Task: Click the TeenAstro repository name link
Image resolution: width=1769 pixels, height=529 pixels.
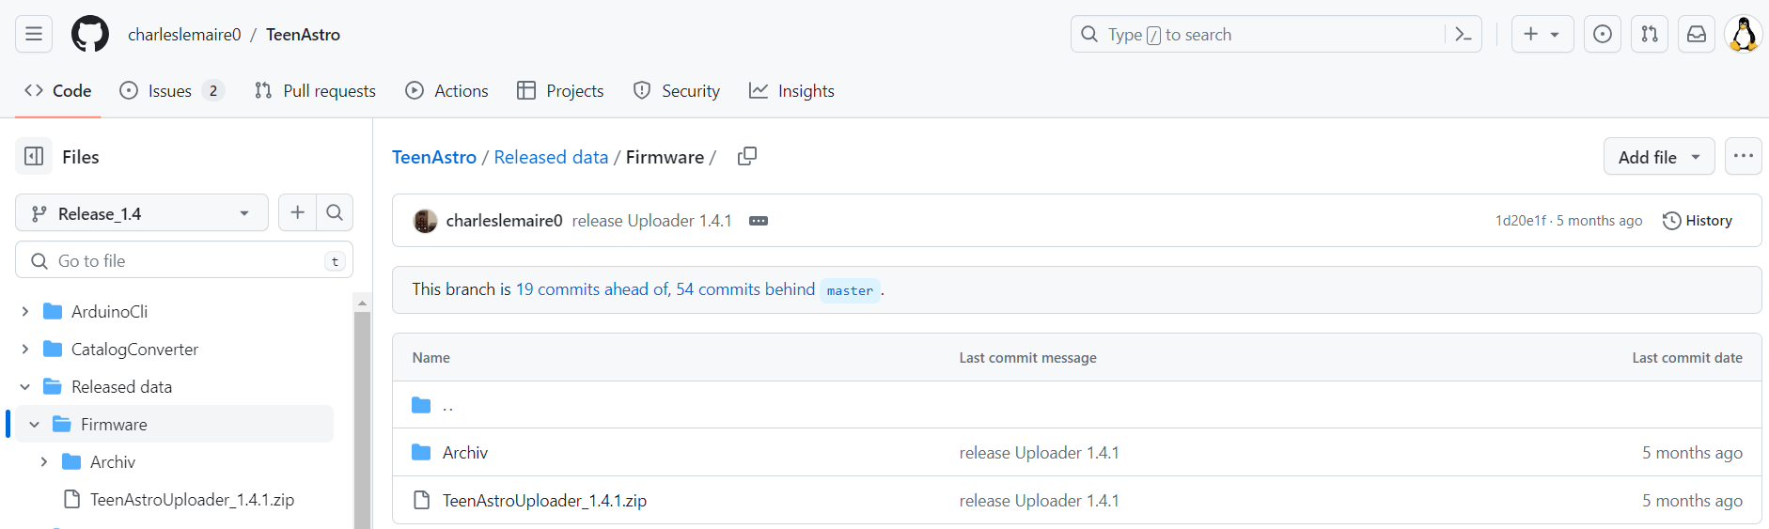Action: (303, 35)
